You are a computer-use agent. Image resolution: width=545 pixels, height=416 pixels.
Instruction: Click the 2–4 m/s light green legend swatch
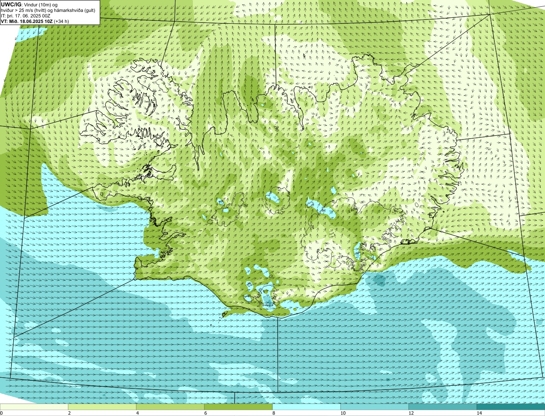click(x=102, y=407)
